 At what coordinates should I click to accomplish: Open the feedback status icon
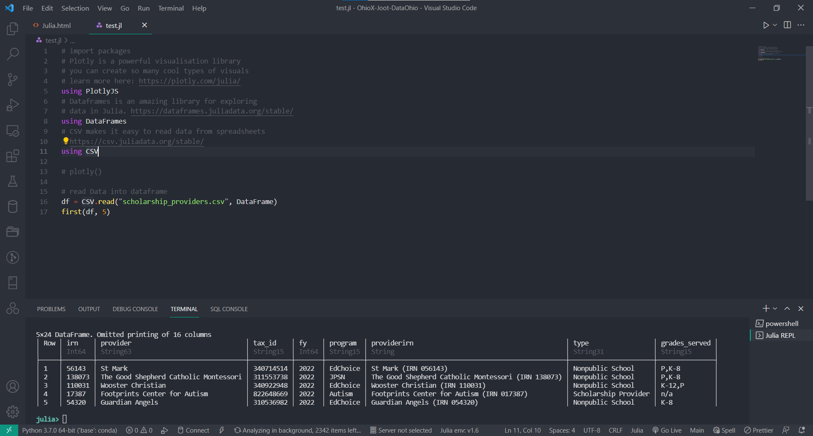tap(785, 430)
